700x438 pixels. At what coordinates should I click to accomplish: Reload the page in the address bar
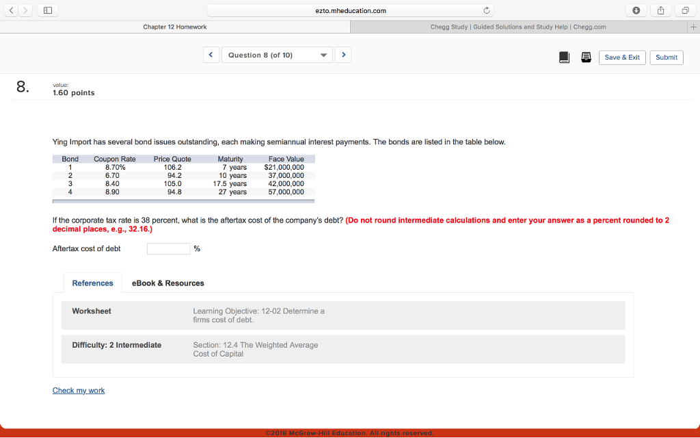[x=486, y=11]
